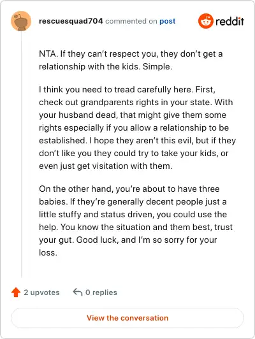Click the Reddit Snoo logo icon
Image resolution: width=255 pixels, height=339 pixels.
tap(206, 21)
